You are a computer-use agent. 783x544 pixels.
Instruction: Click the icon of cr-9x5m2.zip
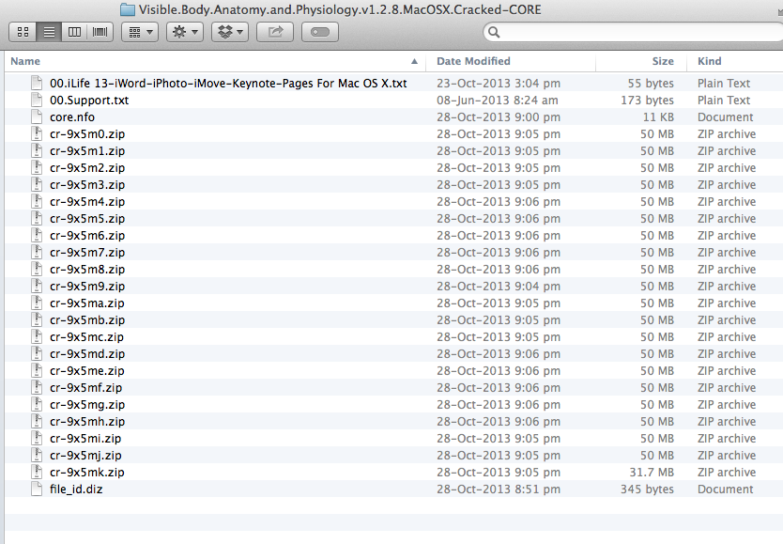[37, 168]
